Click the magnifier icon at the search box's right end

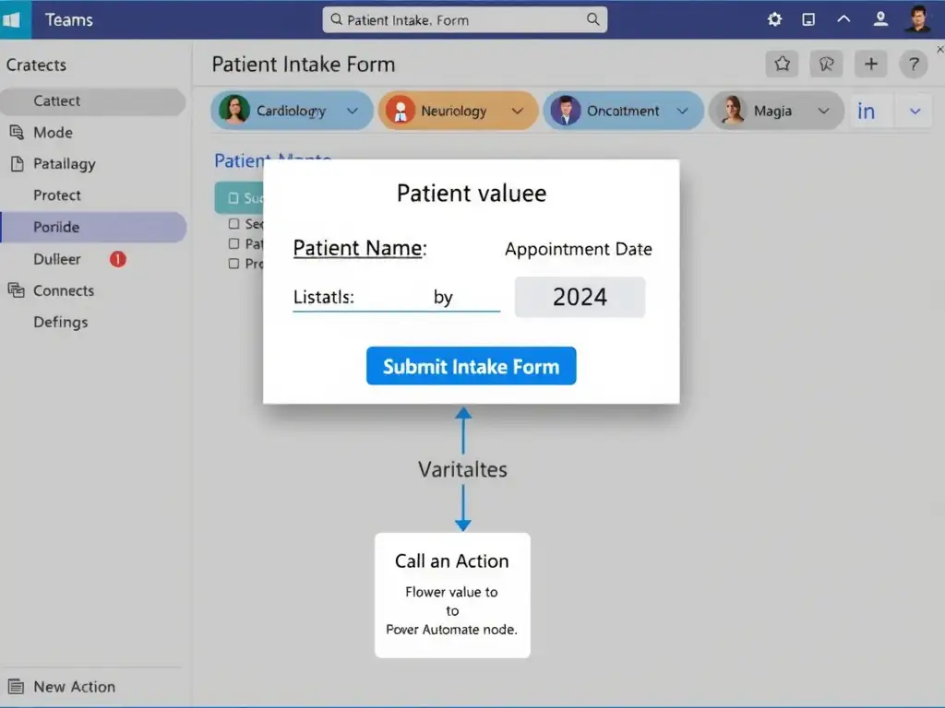point(593,19)
